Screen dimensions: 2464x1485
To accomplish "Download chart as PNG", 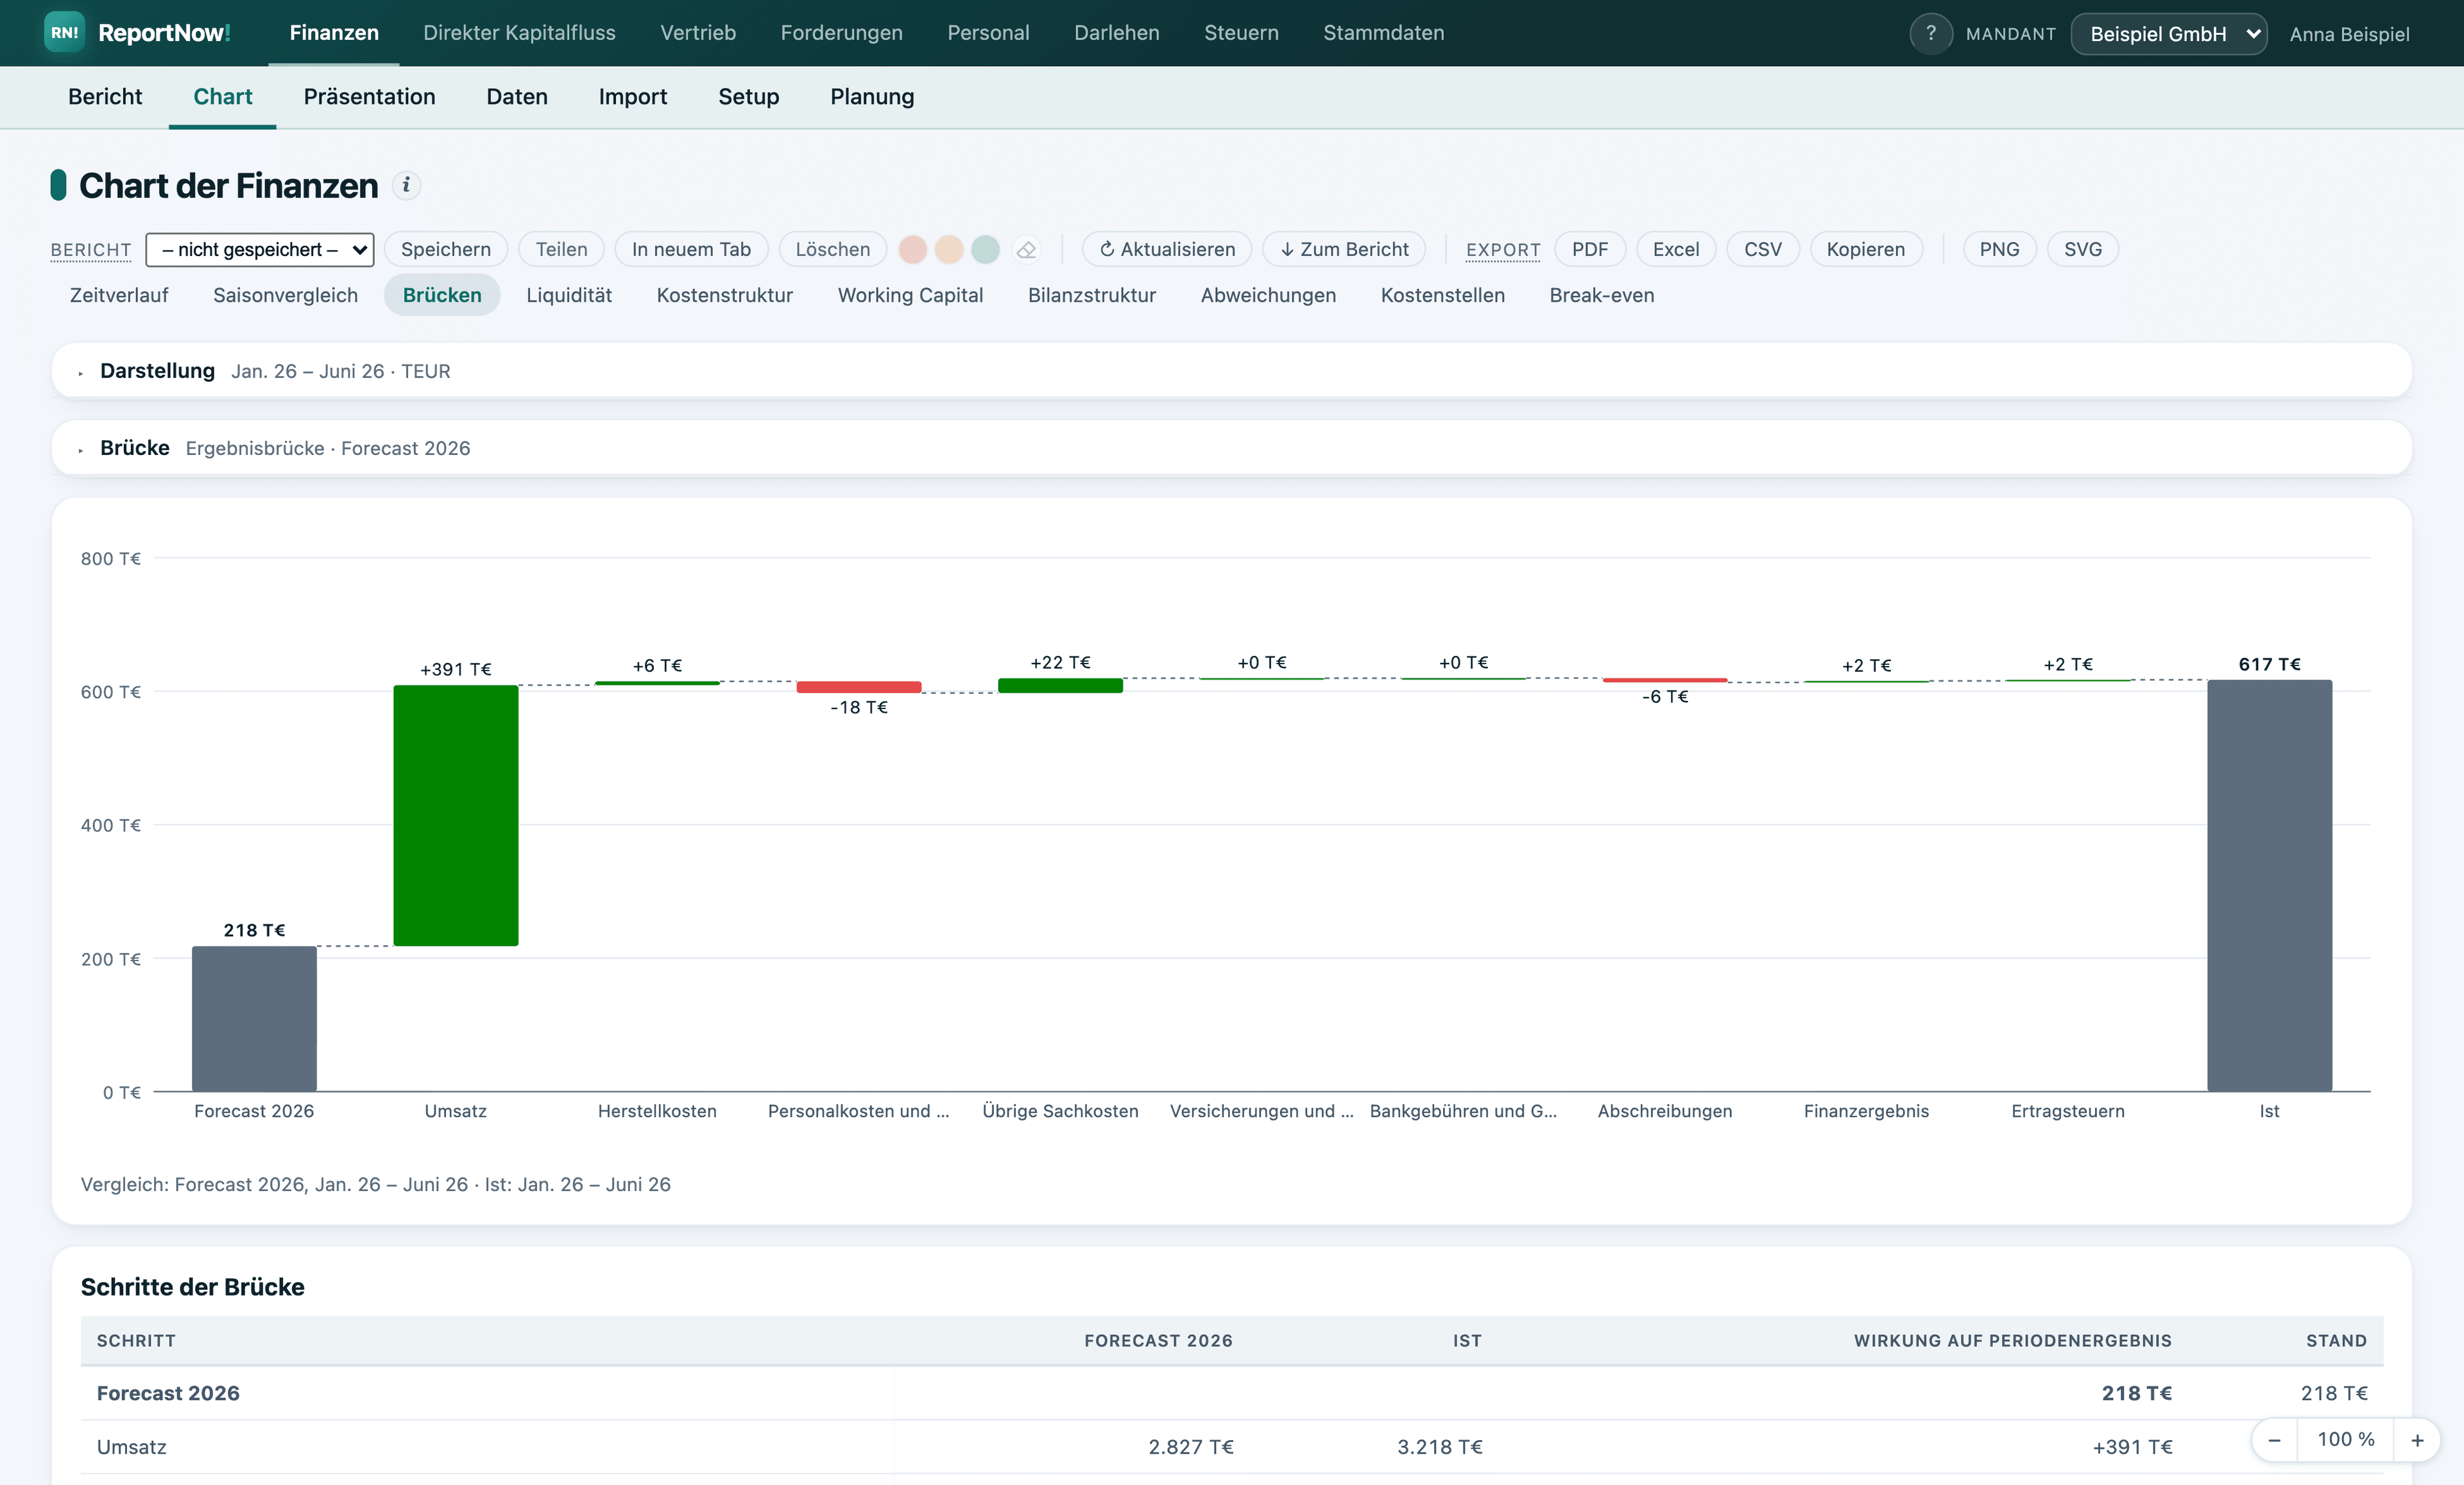I will (1999, 250).
